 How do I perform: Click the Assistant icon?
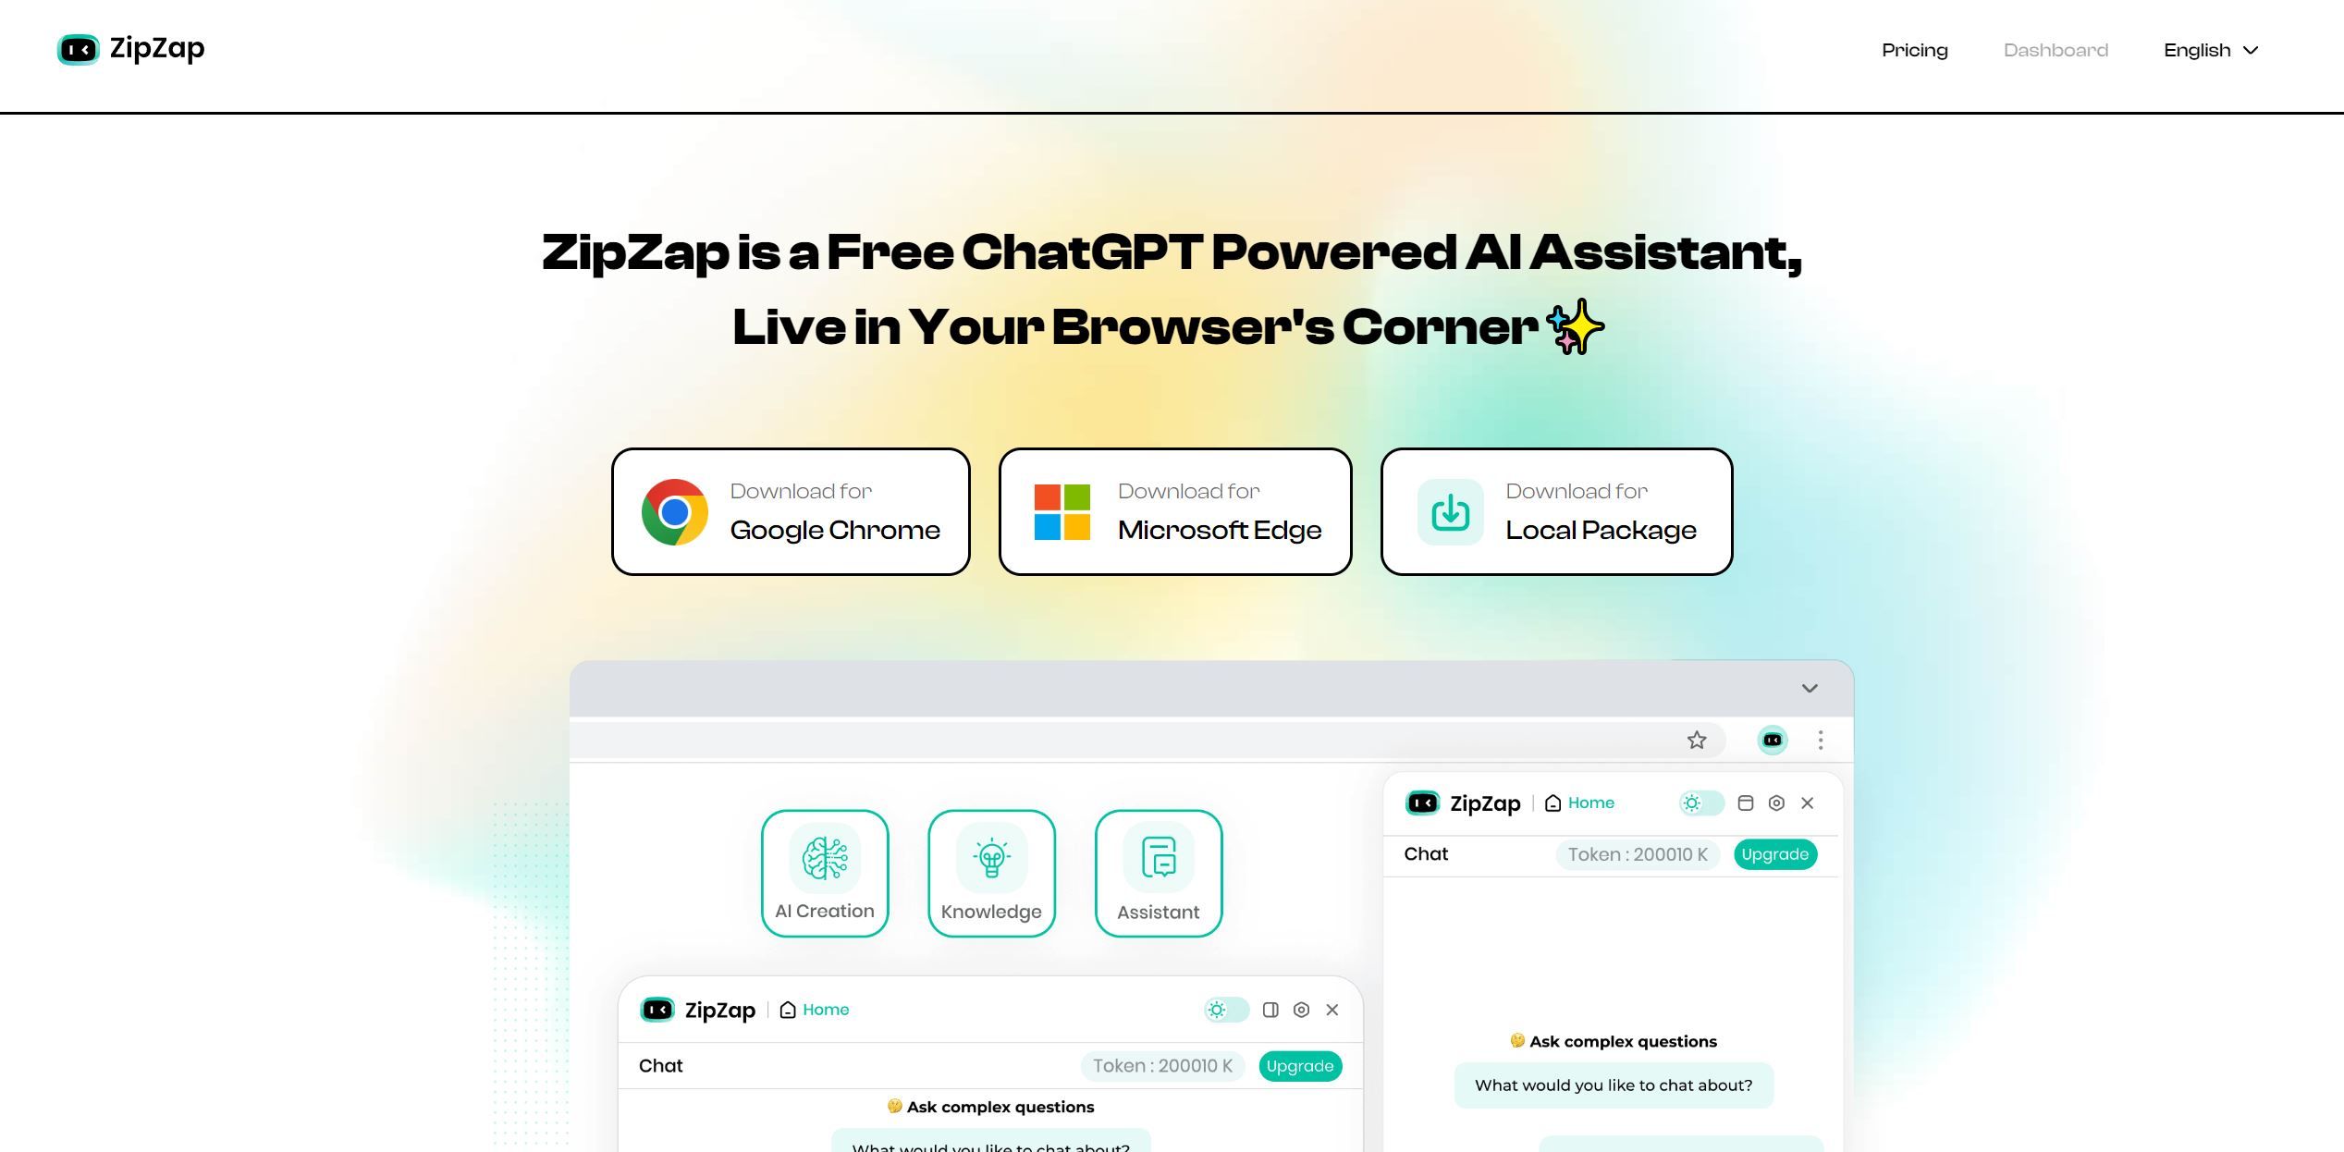point(1159,873)
